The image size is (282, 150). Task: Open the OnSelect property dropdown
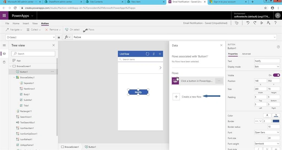(31, 37)
